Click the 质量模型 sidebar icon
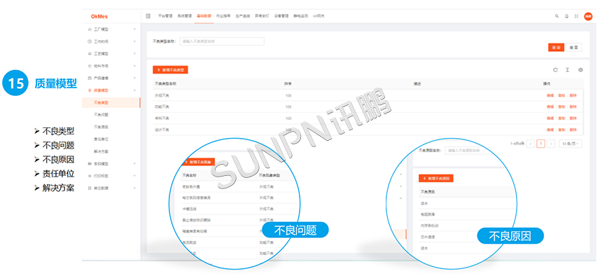The image size is (602, 276). (x=90, y=90)
